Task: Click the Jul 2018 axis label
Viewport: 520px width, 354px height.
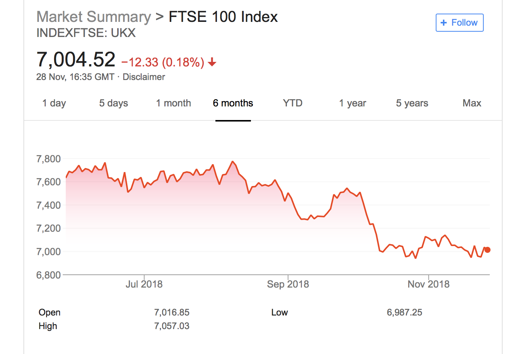Action: [x=144, y=284]
